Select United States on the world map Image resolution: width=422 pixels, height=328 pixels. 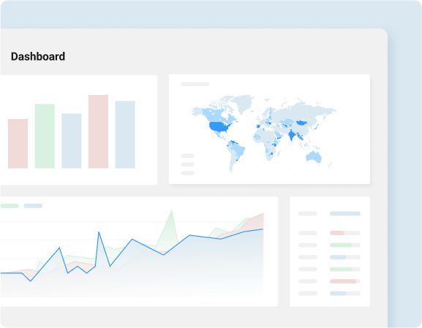tap(219, 126)
